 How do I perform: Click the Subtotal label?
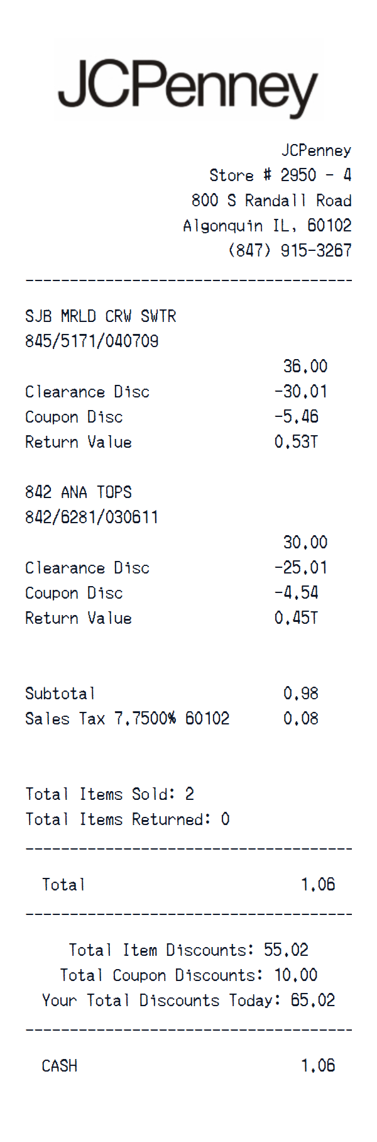click(60, 693)
